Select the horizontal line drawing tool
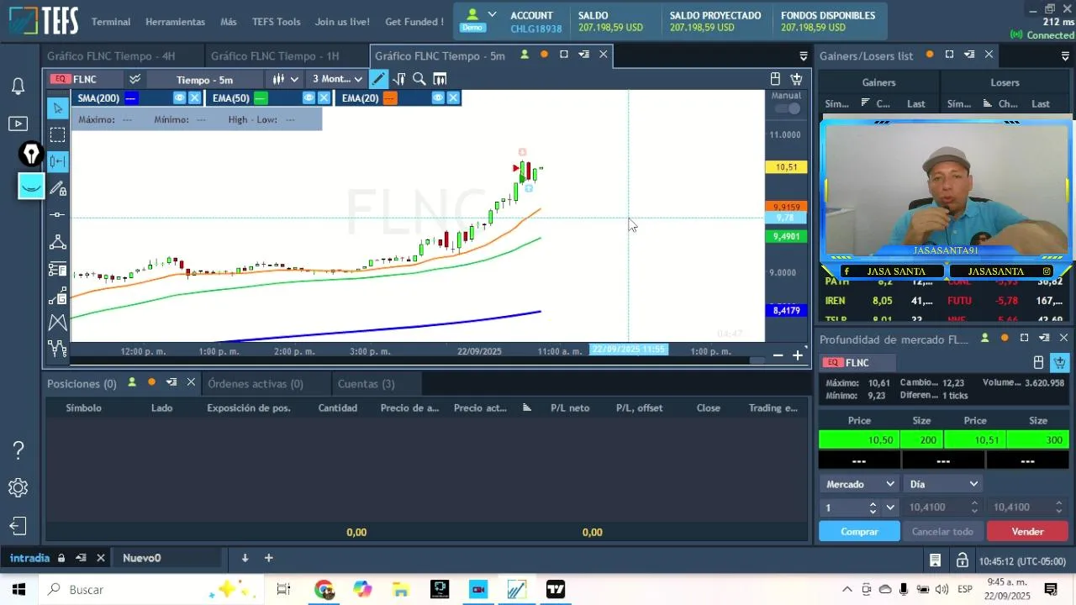The width and height of the screenshot is (1076, 605). pos(57,215)
